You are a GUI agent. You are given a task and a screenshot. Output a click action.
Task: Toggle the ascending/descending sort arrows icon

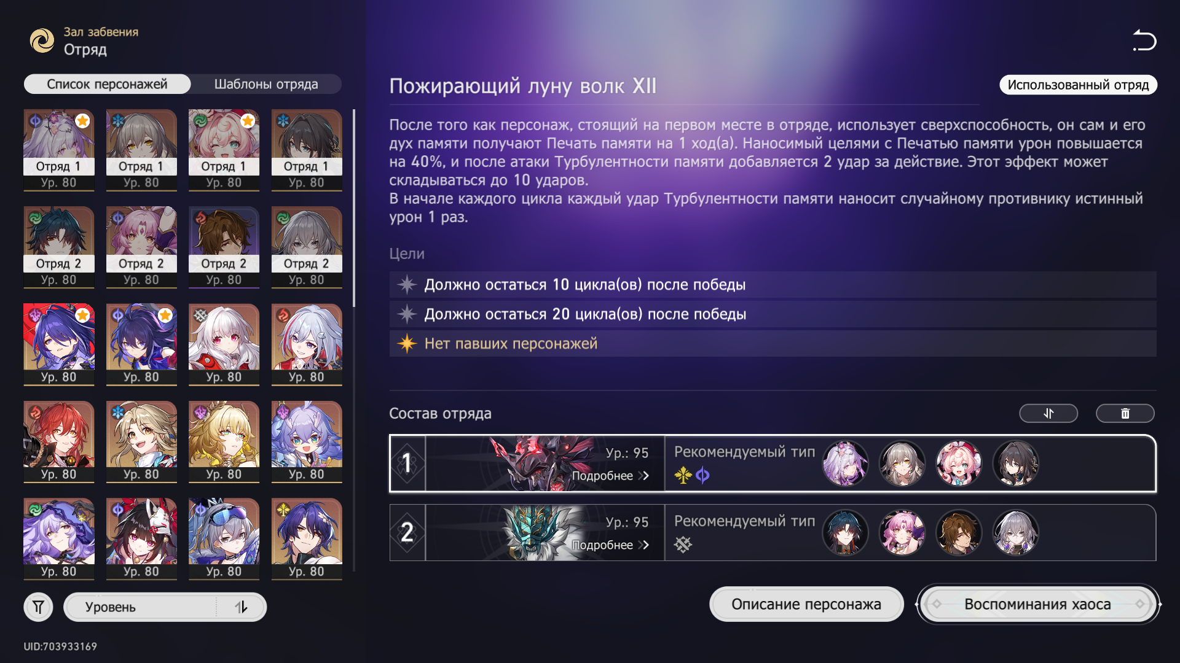(x=241, y=607)
